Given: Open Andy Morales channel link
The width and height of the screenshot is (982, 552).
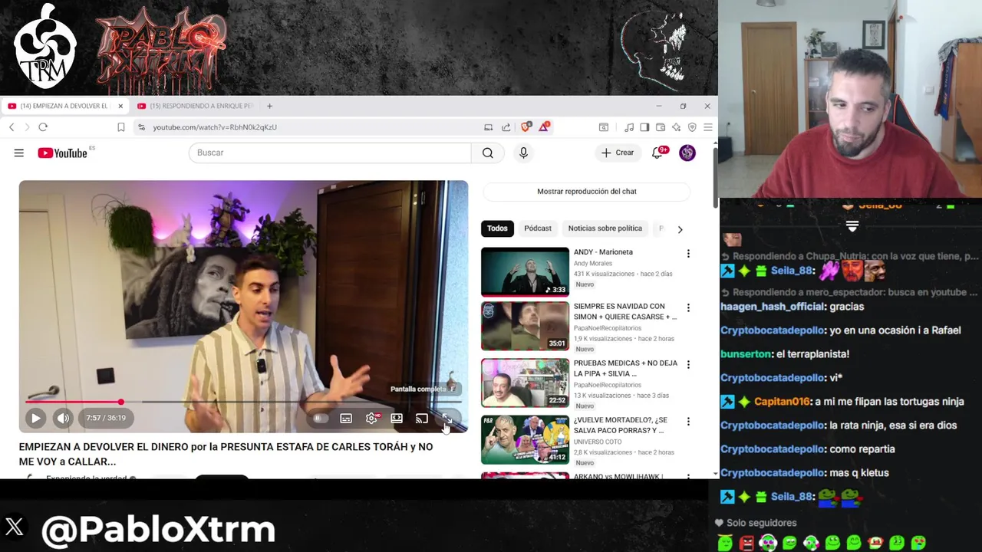Looking at the screenshot, I should pyautogui.click(x=593, y=264).
